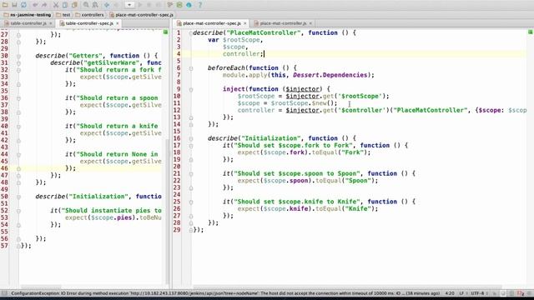
Task: Start debugging with the debug toolbar icon
Action: pos(149,5)
